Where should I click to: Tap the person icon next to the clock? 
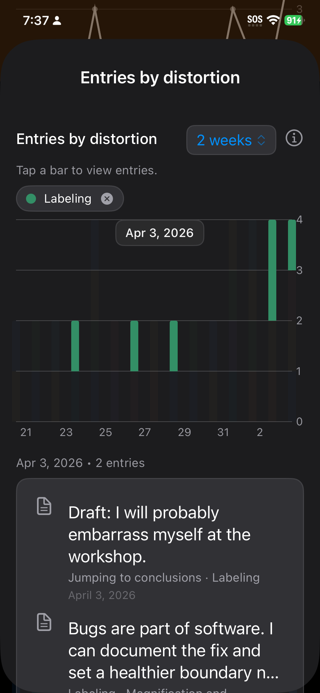coord(57,21)
